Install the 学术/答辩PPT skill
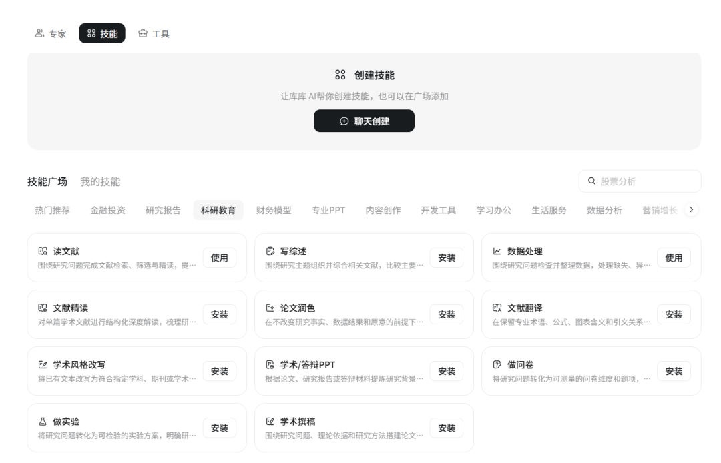Screen dimensions: 721x463 tap(447, 371)
